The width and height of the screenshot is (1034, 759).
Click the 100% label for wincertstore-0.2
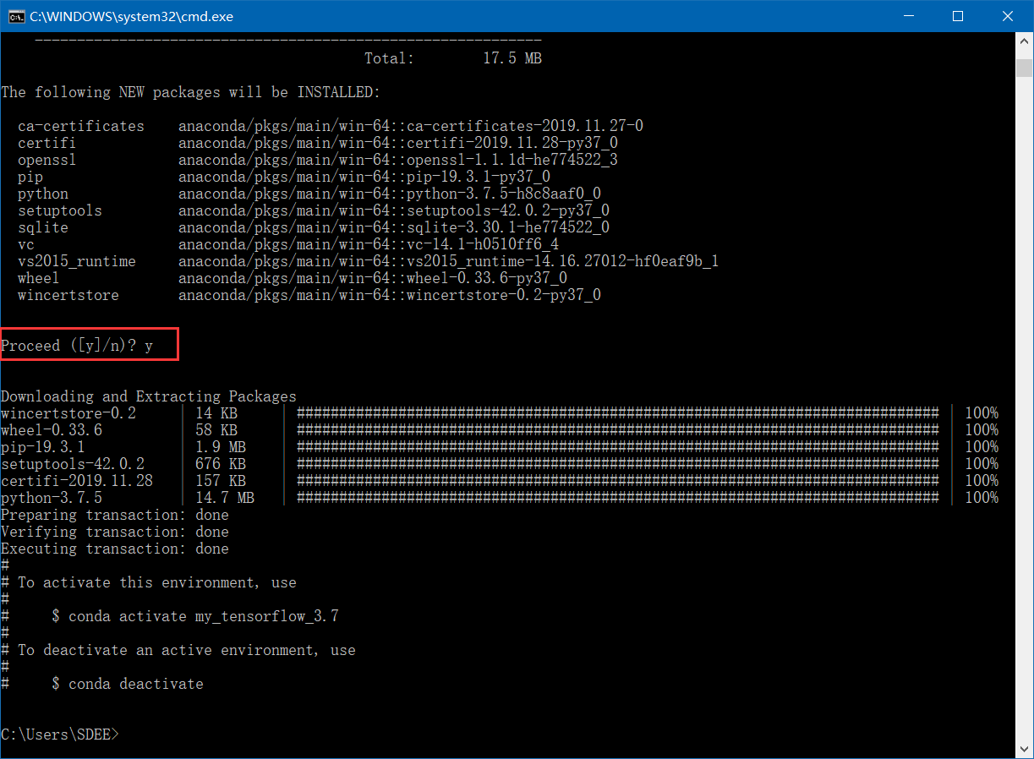tap(981, 412)
